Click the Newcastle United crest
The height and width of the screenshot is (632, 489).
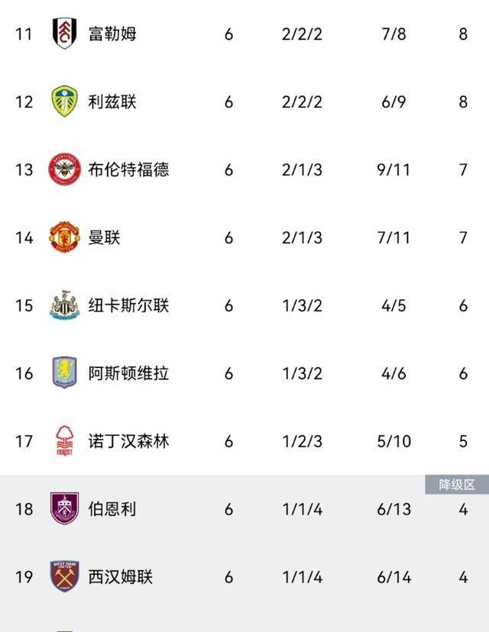click(x=64, y=305)
